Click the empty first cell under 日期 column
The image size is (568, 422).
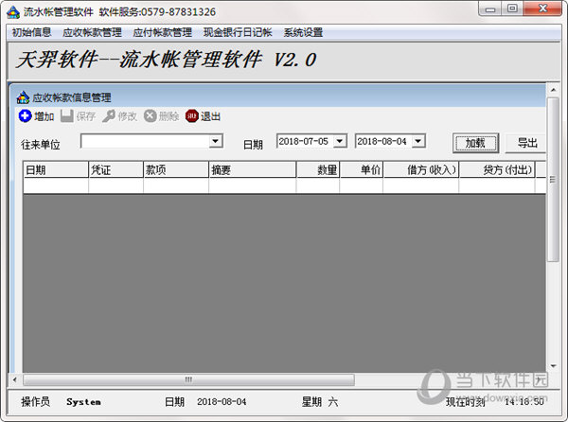56,185
